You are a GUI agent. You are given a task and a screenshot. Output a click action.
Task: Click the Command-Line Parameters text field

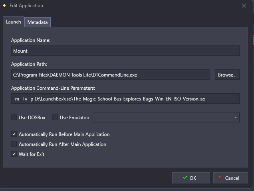click(125, 98)
